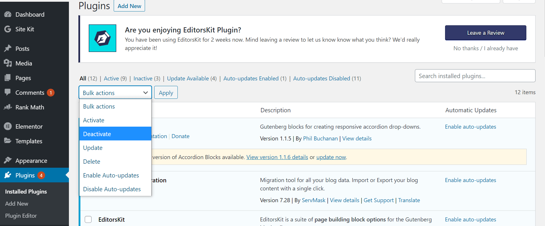
Task: Enable auto-updates for Accordion Blocks
Action: click(x=470, y=127)
